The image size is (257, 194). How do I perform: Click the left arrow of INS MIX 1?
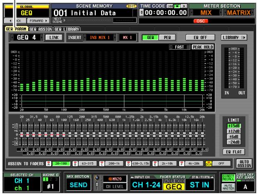pos(85,38)
